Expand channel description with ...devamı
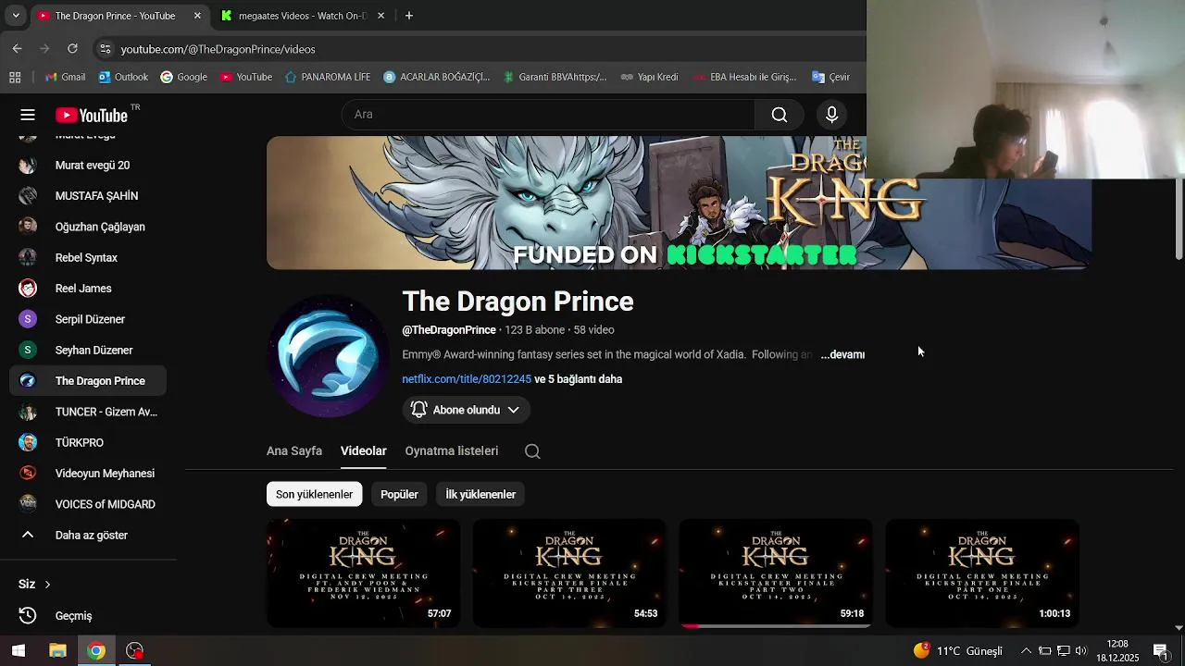Screen dimensions: 1185x666 click(x=842, y=354)
